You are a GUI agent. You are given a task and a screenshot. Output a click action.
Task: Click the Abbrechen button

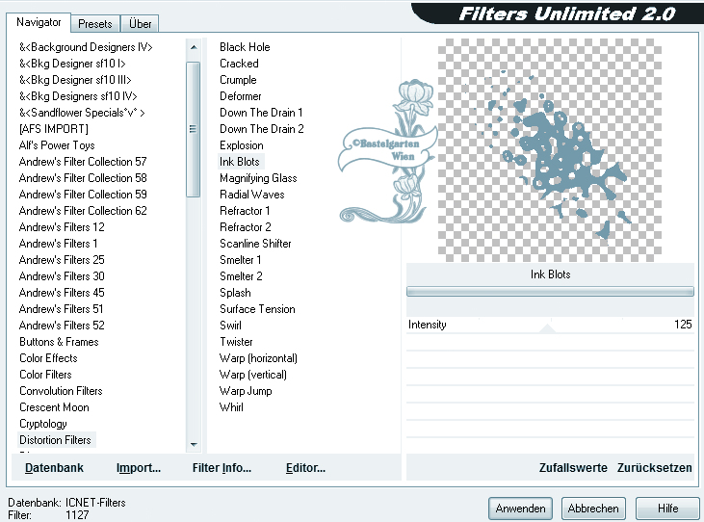click(x=593, y=509)
